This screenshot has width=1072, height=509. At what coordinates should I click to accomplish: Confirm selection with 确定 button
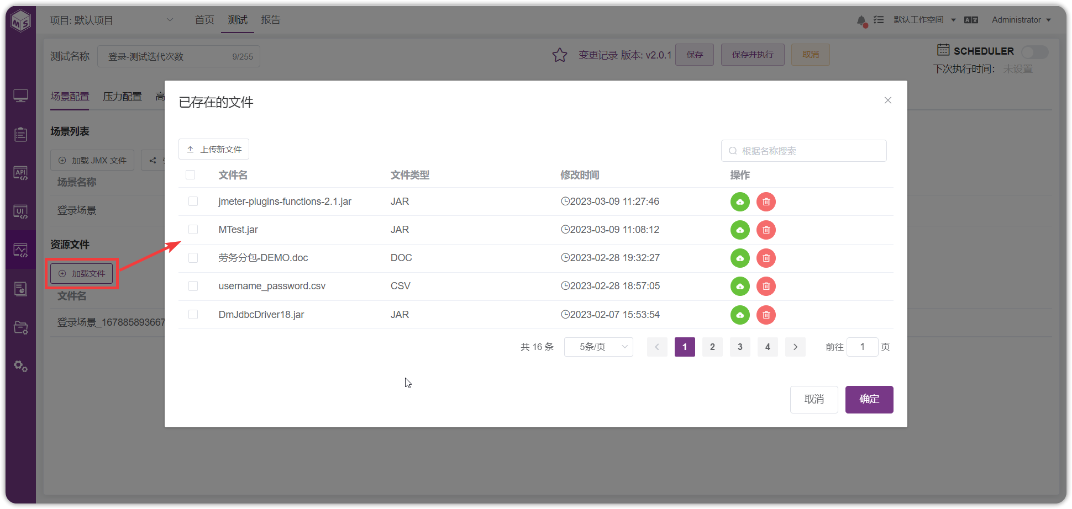pos(869,400)
